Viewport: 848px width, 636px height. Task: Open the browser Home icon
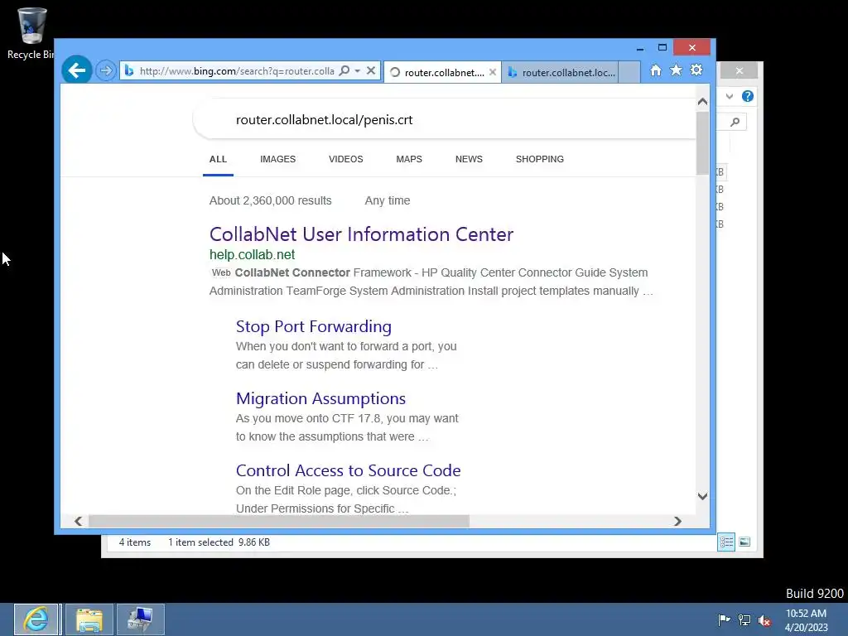656,70
